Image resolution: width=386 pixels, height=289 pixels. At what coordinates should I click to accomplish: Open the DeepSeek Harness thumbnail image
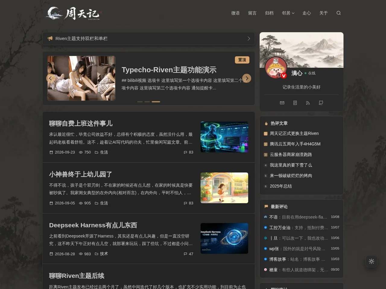pyautogui.click(x=224, y=238)
